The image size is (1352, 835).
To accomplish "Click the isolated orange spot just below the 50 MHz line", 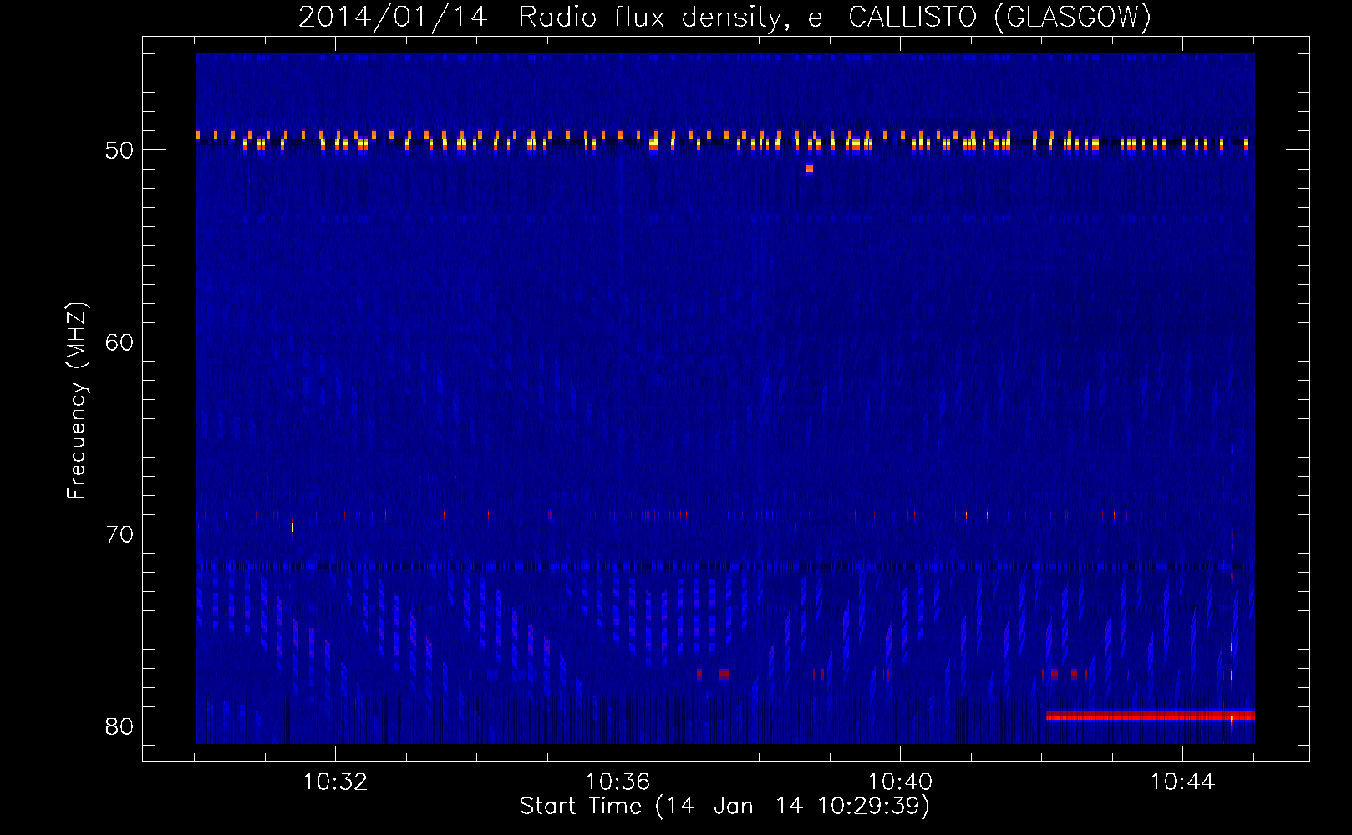I will click(810, 169).
